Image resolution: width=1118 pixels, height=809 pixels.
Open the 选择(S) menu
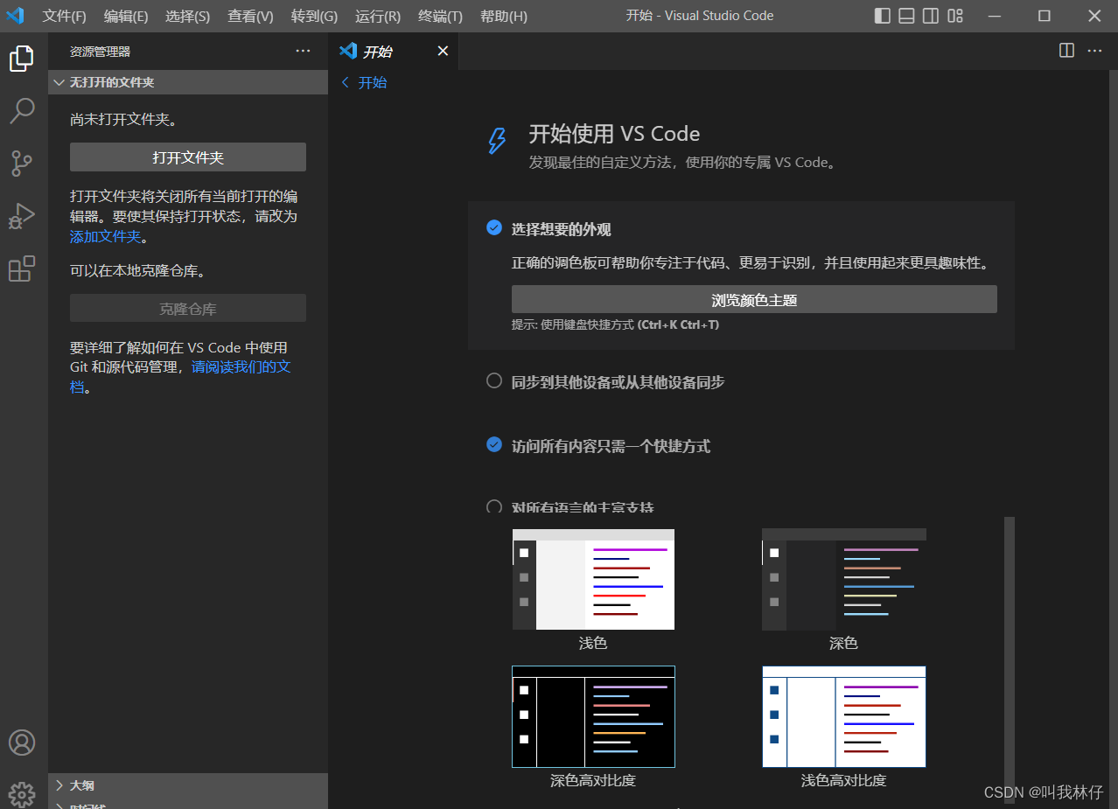click(x=187, y=16)
